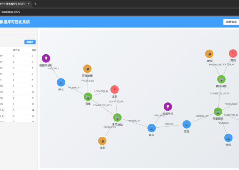Click the HAS_SKILL label near 数据库设计

pos(53,68)
